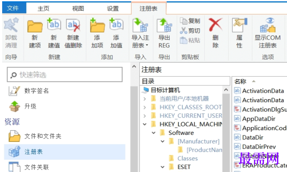This screenshot has height=172, width=287.
Task: Select the Registry (注册表) ribbon tab
Action: click(x=148, y=8)
